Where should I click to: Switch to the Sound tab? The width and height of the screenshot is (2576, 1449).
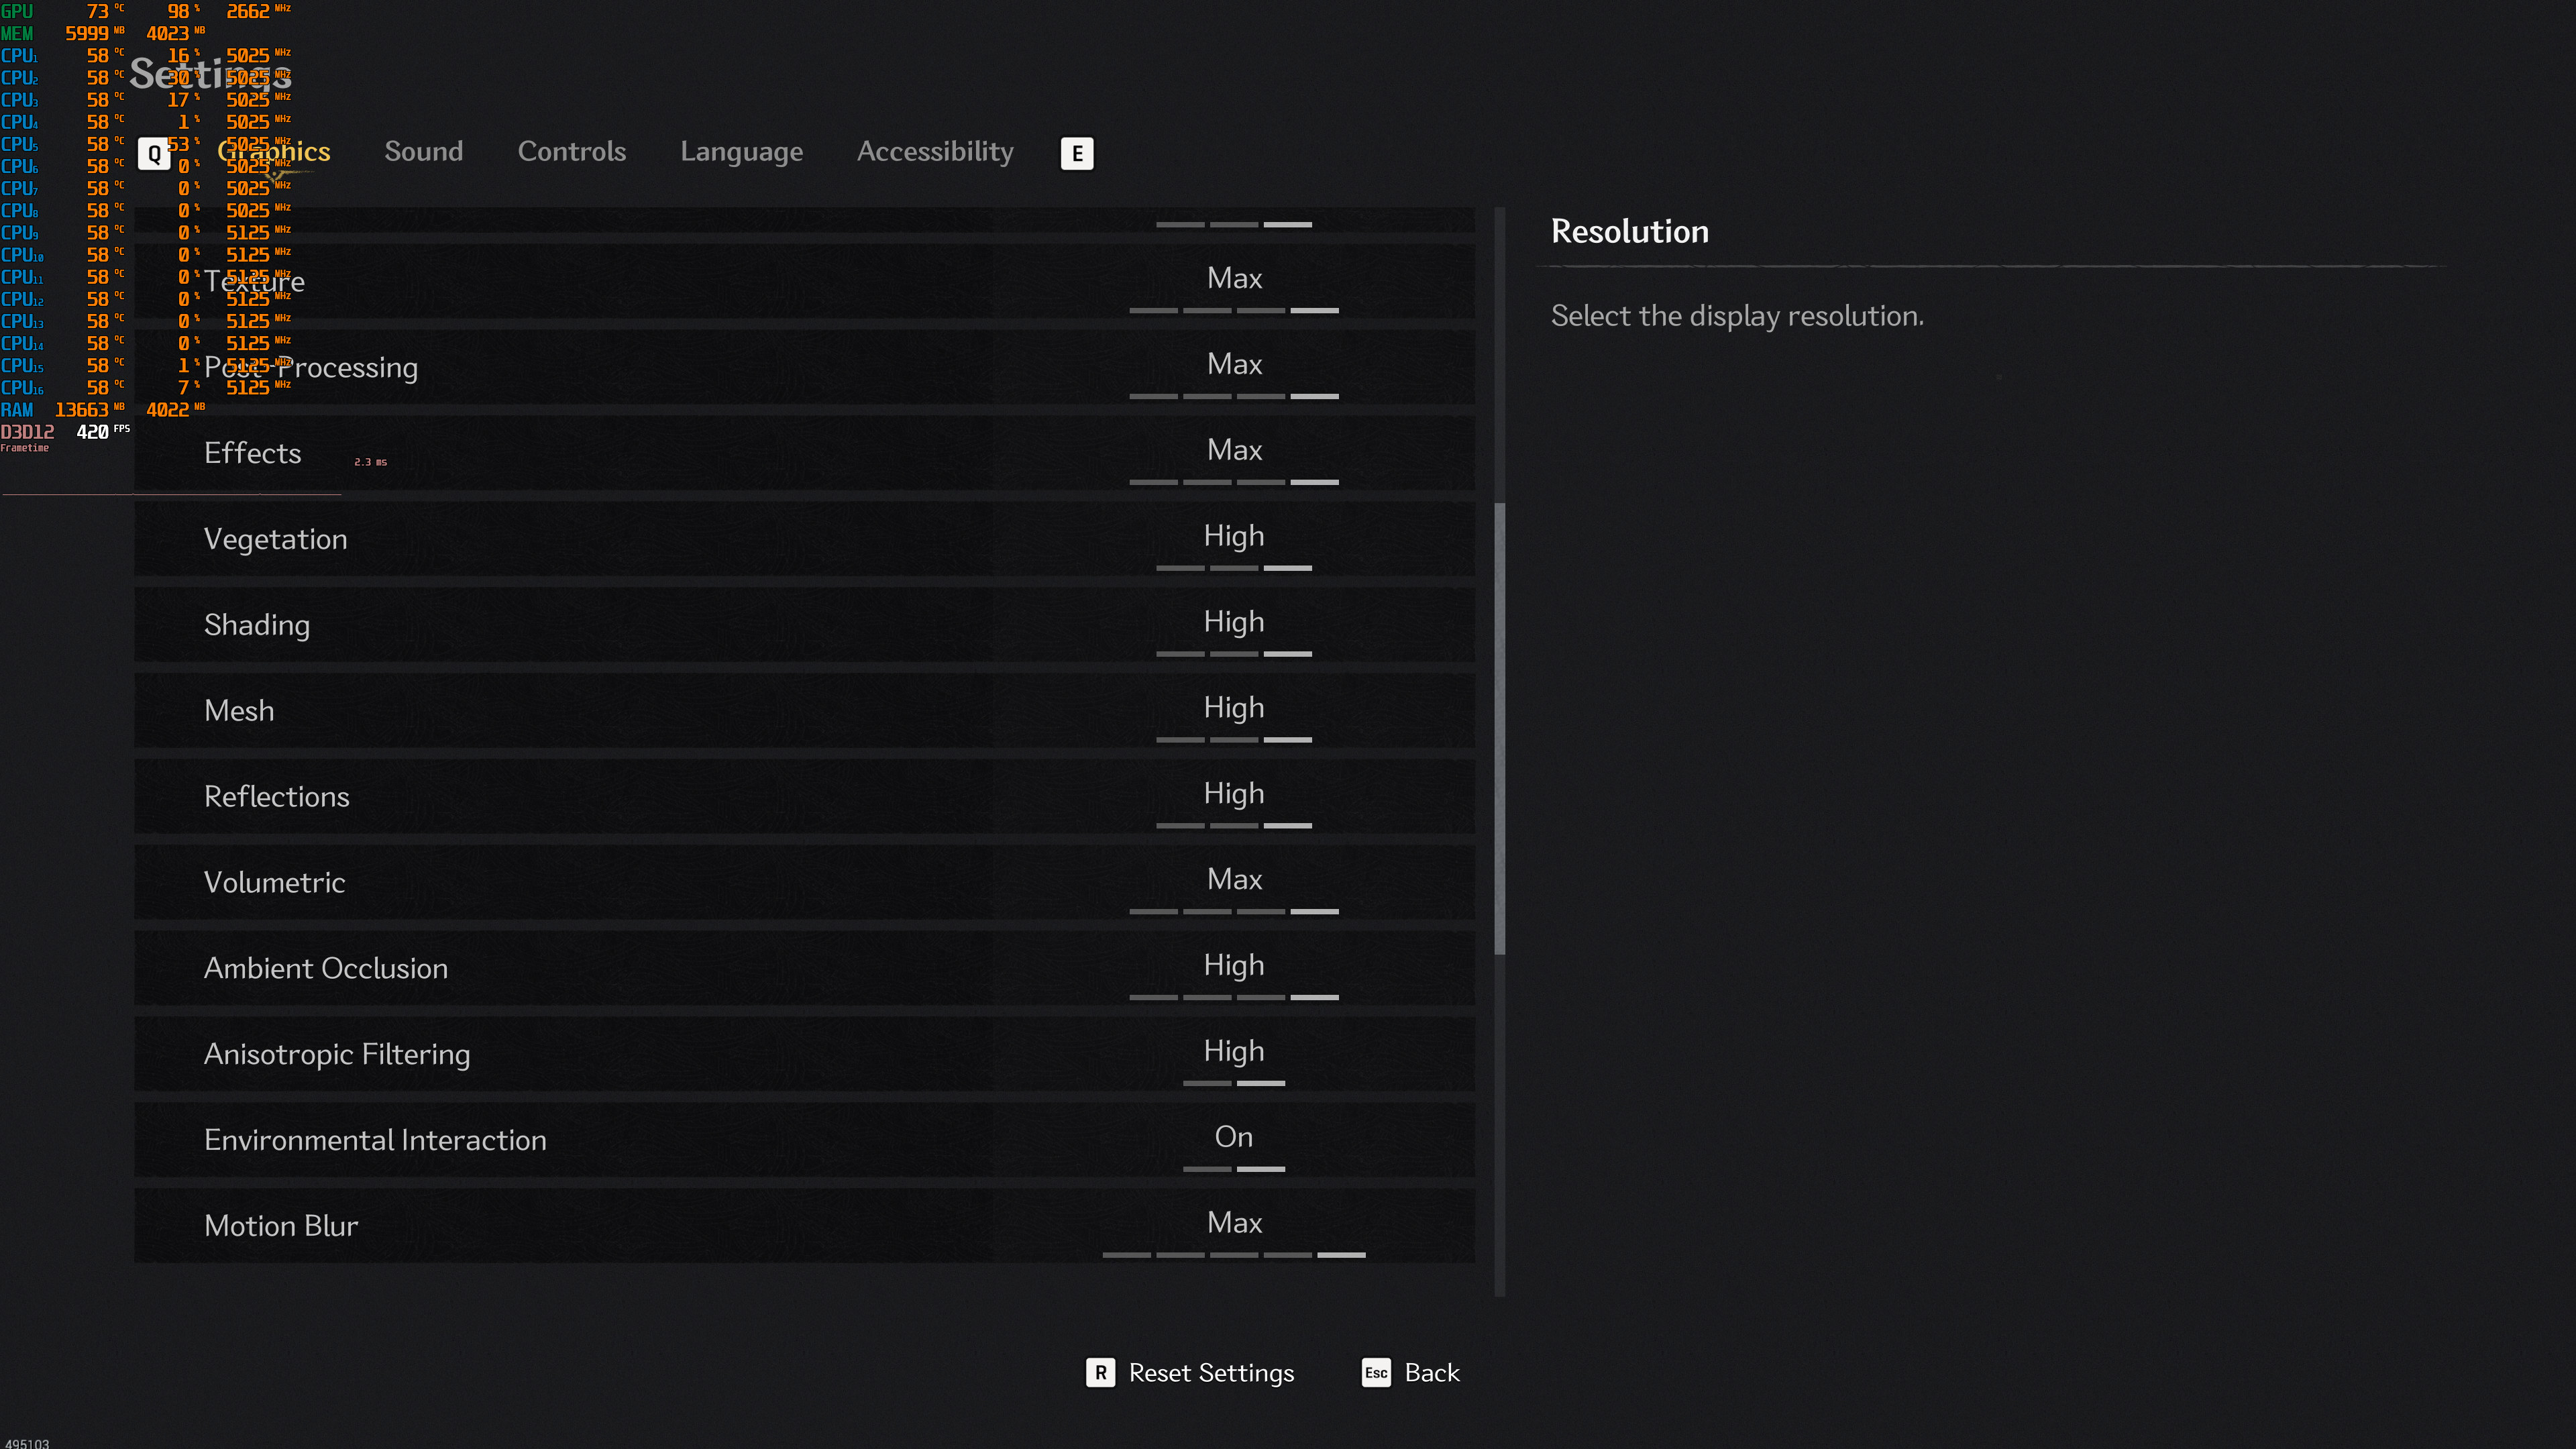coord(423,151)
